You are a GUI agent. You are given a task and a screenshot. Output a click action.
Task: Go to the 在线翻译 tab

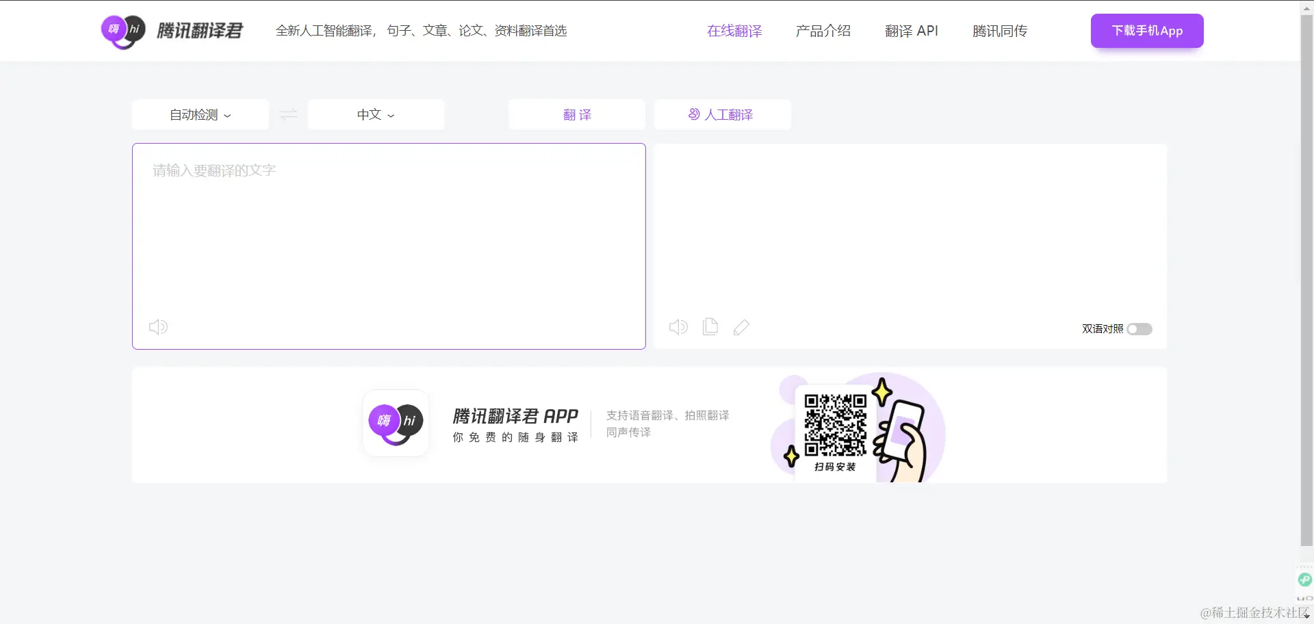click(x=734, y=31)
